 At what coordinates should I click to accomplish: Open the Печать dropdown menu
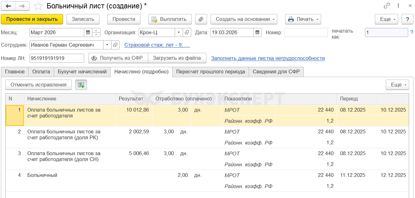click(x=303, y=19)
